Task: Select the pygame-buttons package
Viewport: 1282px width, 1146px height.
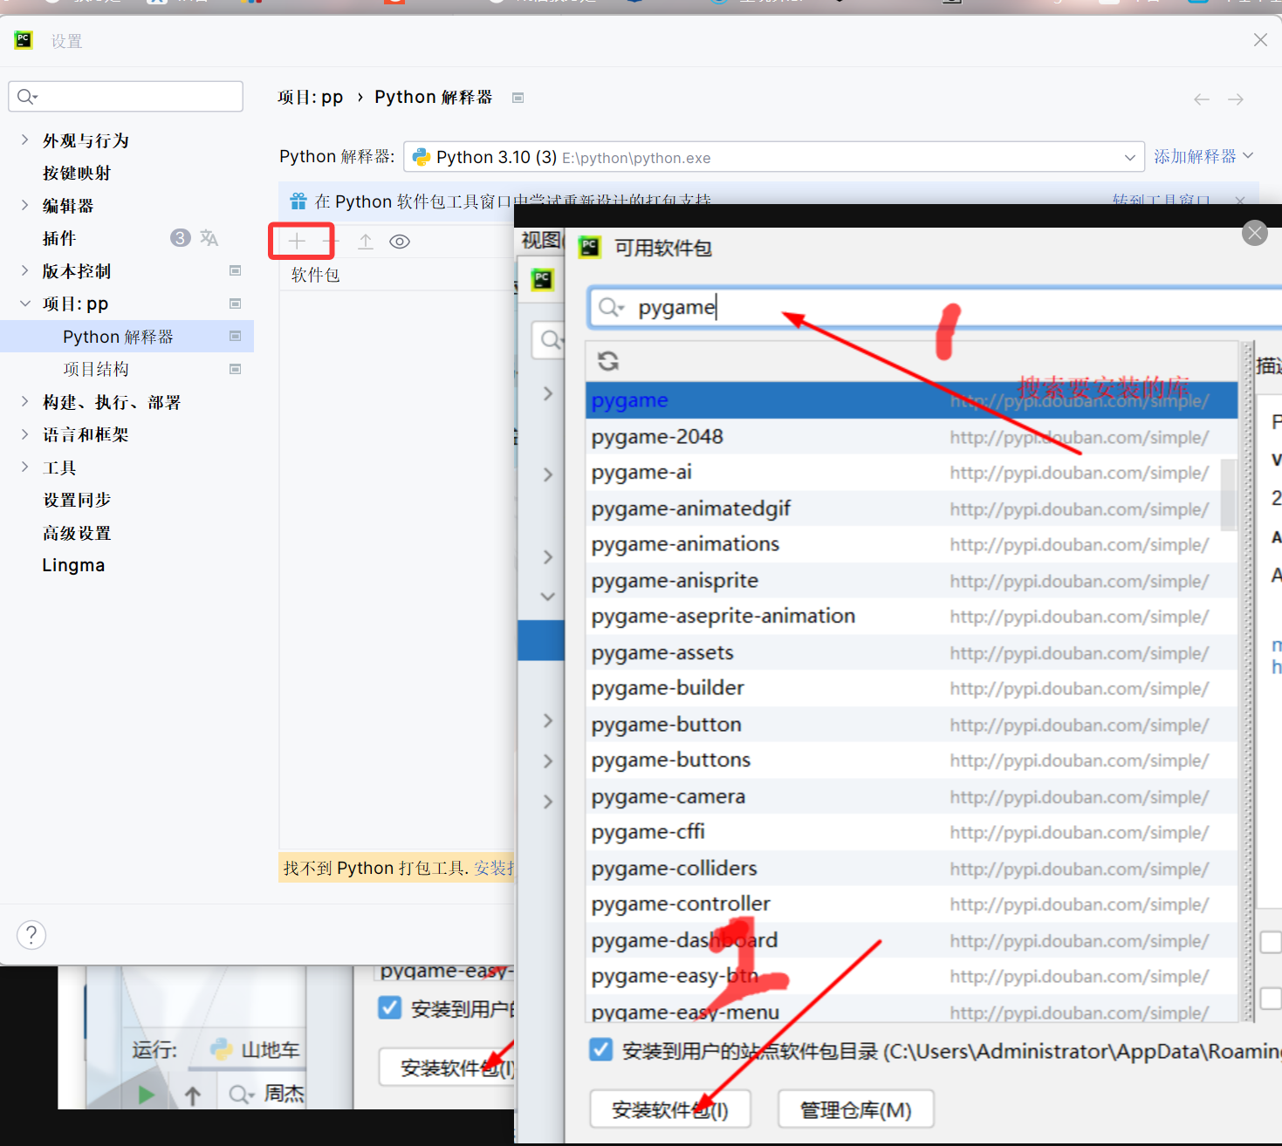Action: pos(911,760)
